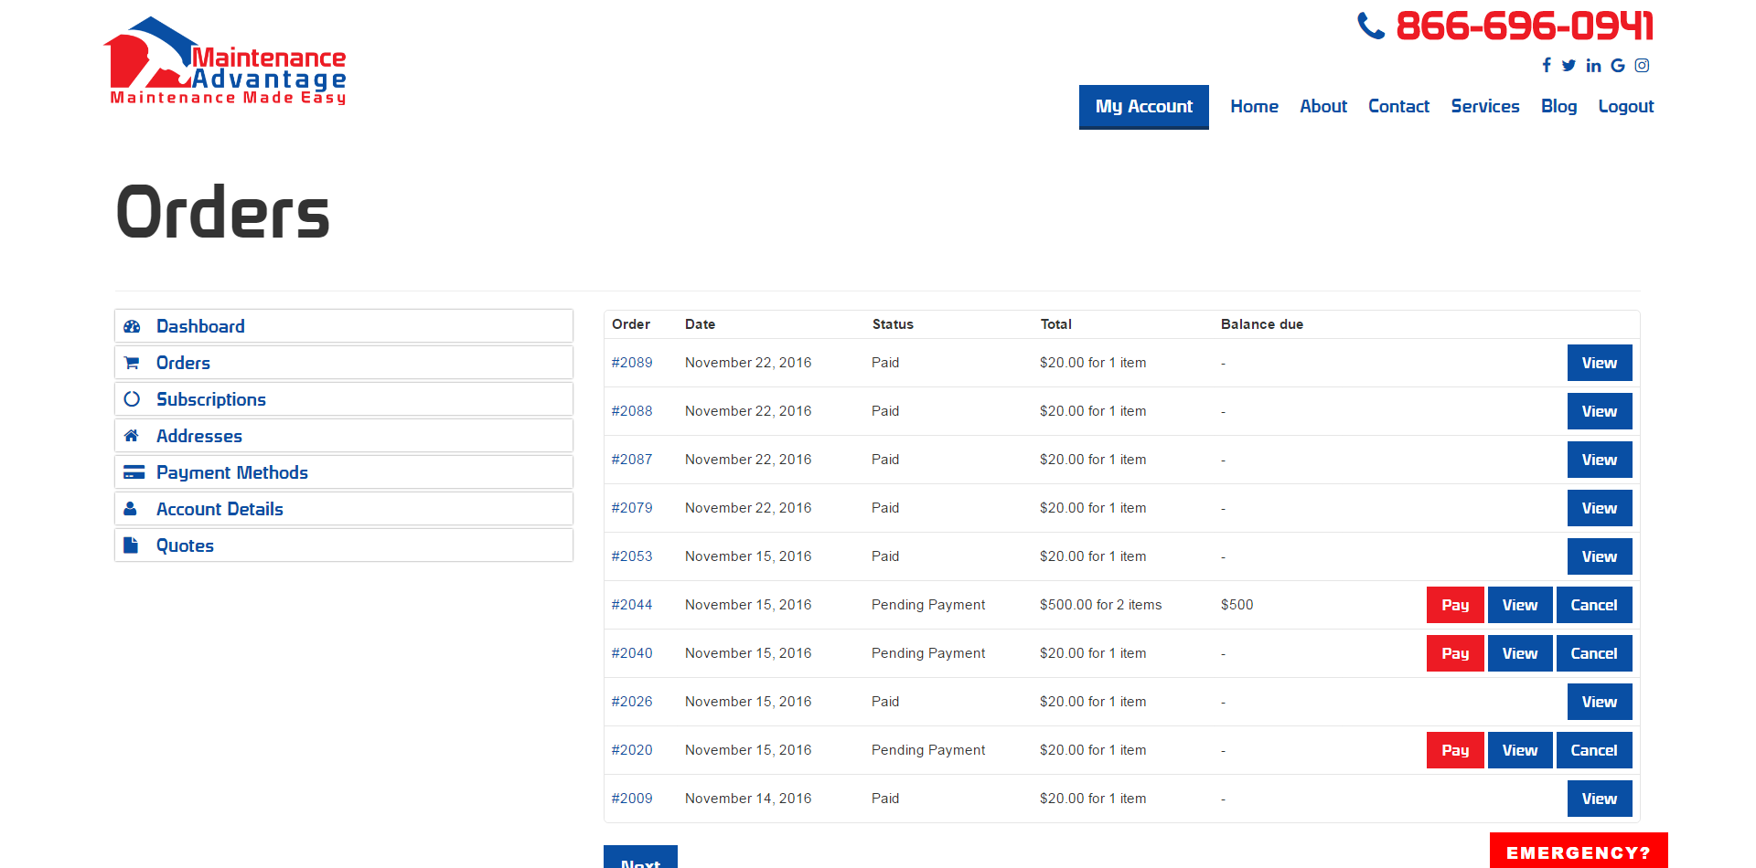Cancel order #2020
This screenshot has height=868, width=1756.
[1594, 750]
